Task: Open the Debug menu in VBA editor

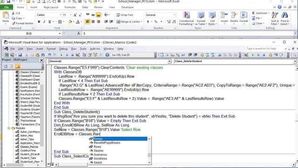Action: click(63, 49)
